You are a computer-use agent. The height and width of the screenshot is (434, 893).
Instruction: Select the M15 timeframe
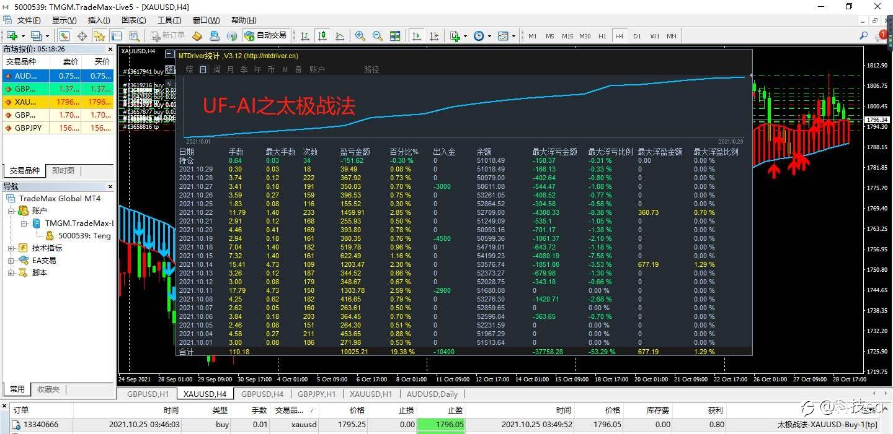[x=567, y=36]
